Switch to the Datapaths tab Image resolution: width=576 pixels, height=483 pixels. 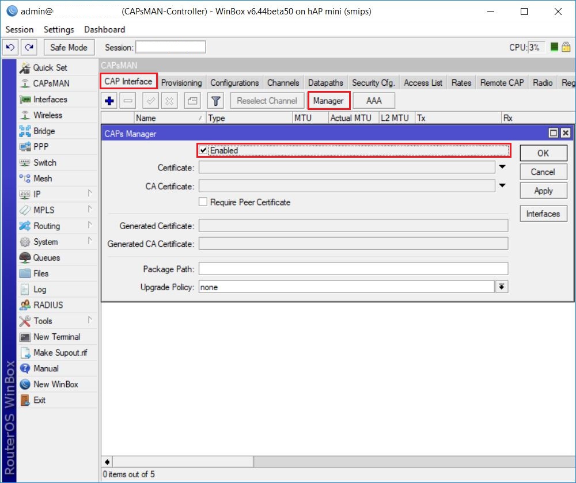(325, 82)
